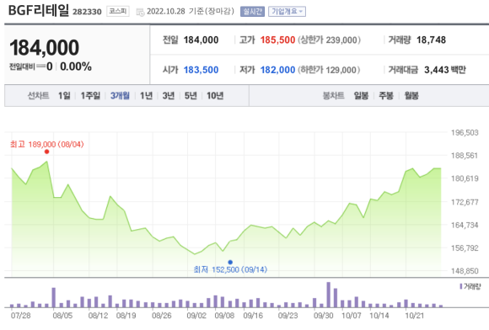Click the 10/21 date axis label
Image resolution: width=489 pixels, height=330 pixels.
[415, 316]
